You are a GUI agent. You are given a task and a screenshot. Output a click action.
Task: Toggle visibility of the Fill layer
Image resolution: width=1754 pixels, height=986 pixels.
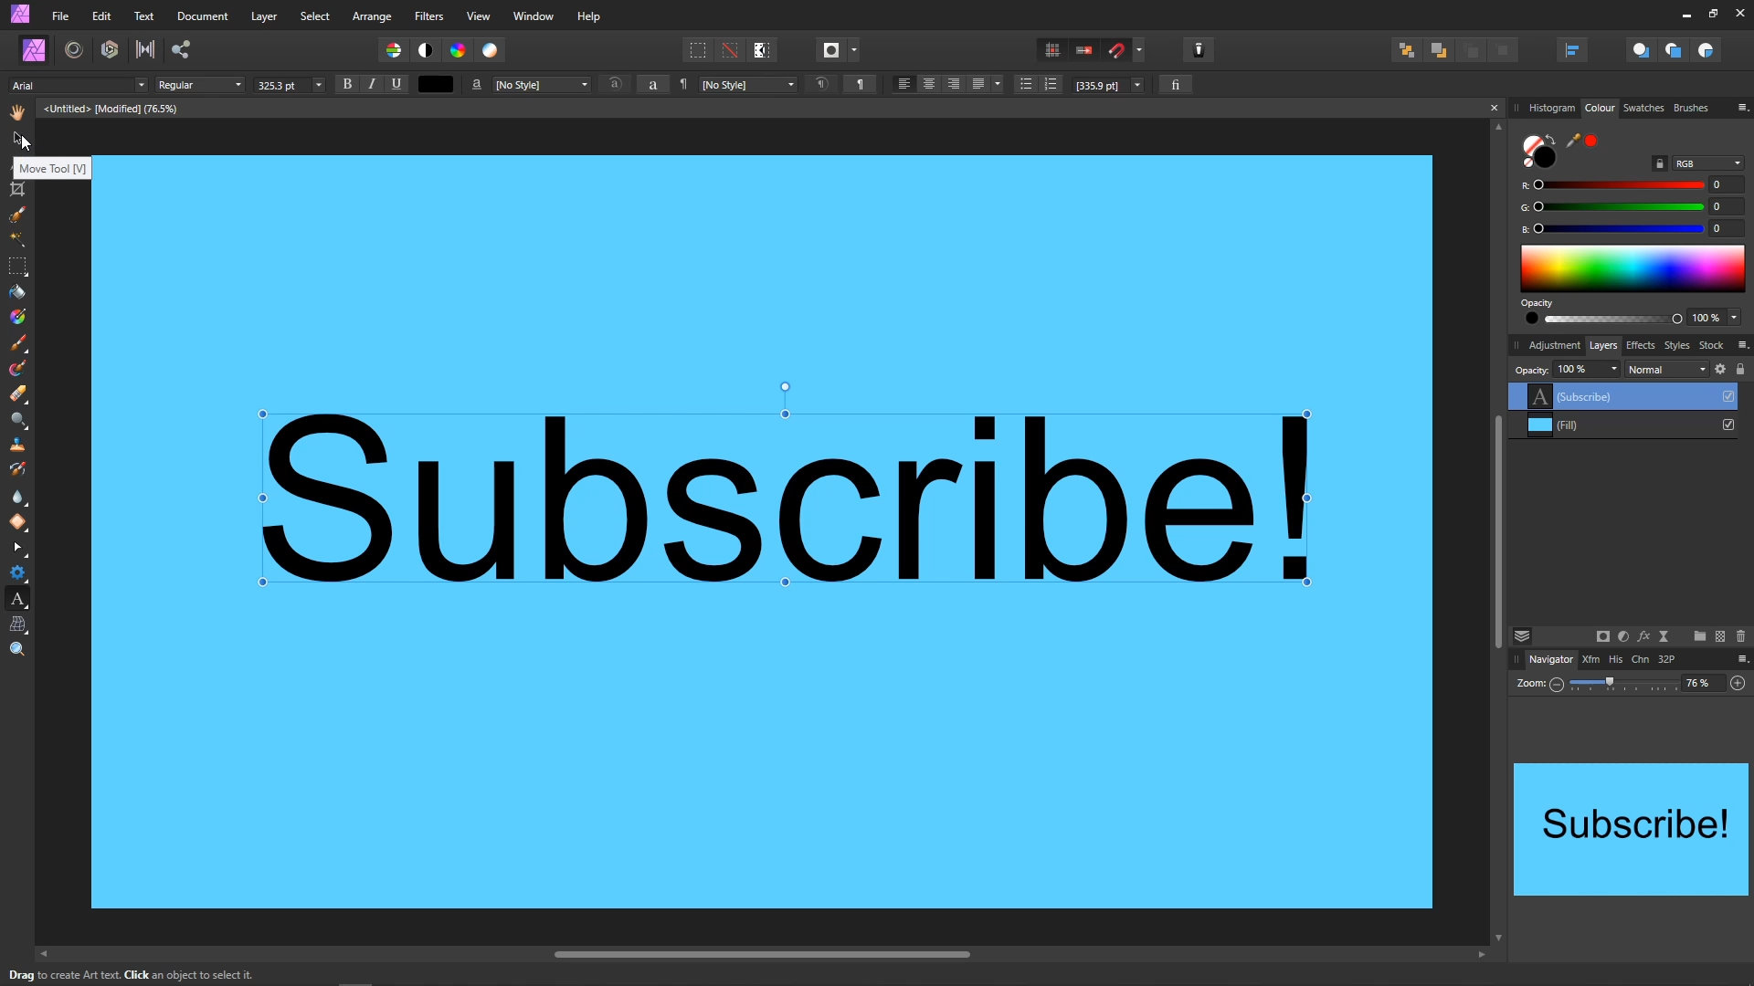[x=1728, y=425]
